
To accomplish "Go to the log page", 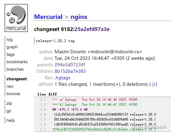I will [10, 40].
